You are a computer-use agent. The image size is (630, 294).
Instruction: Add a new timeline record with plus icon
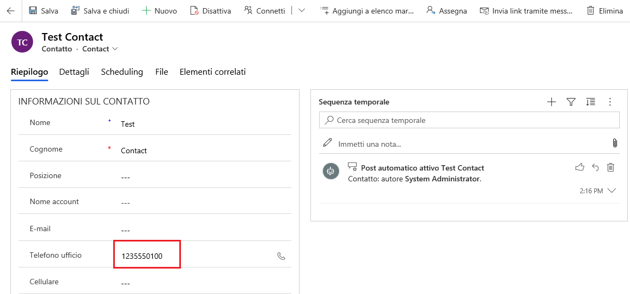[x=551, y=102]
